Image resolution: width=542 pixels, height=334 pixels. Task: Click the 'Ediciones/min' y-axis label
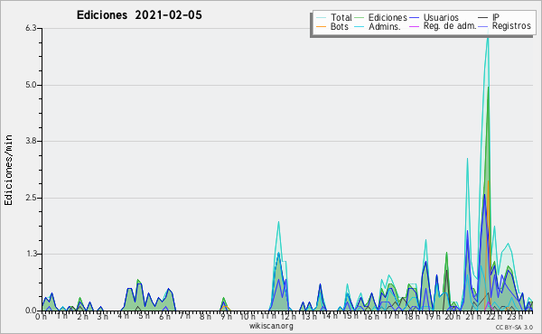8,170
